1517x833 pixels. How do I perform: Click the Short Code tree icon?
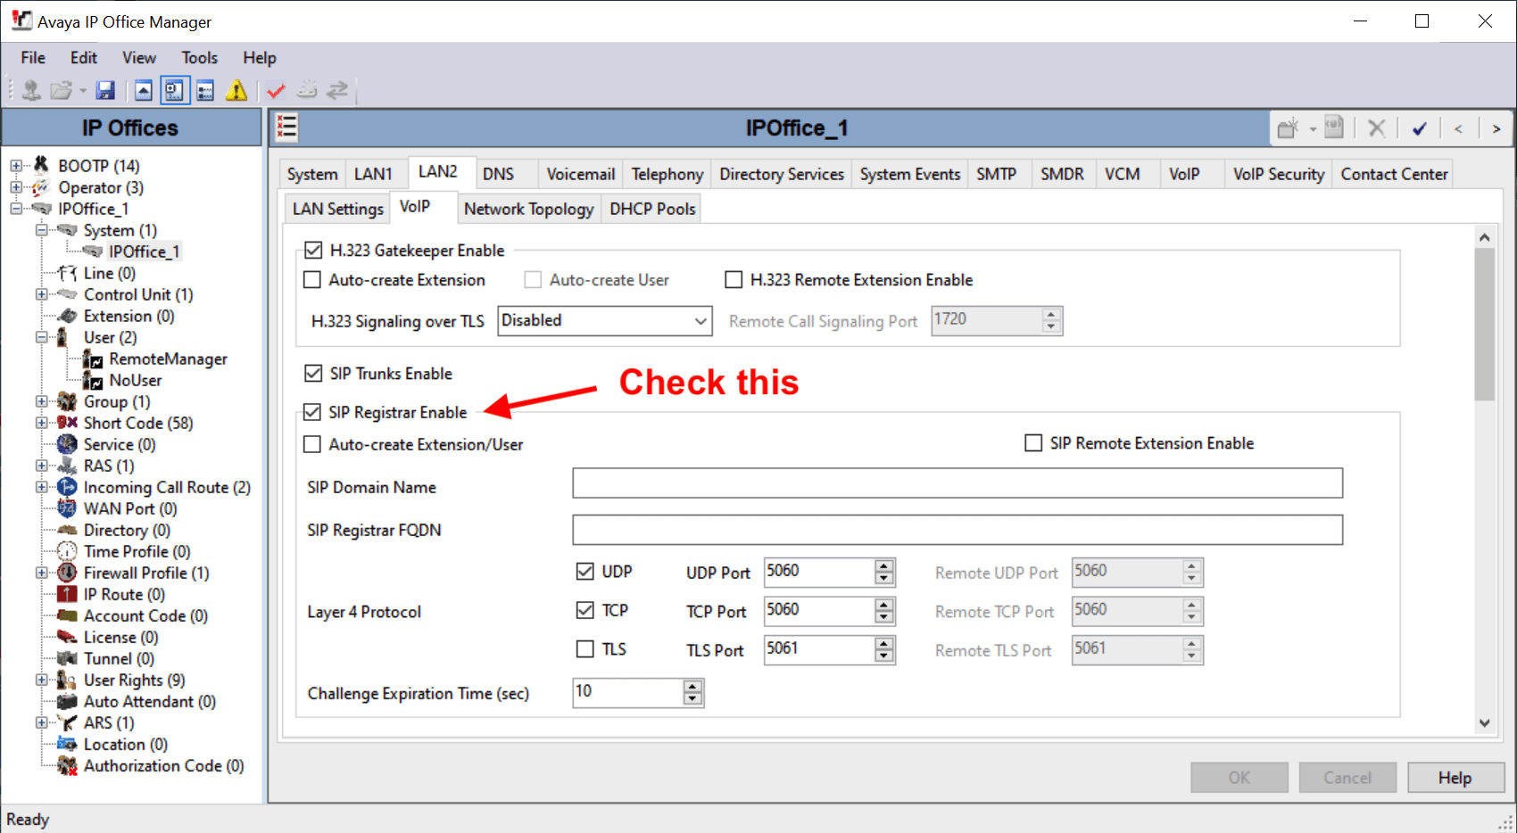67,423
